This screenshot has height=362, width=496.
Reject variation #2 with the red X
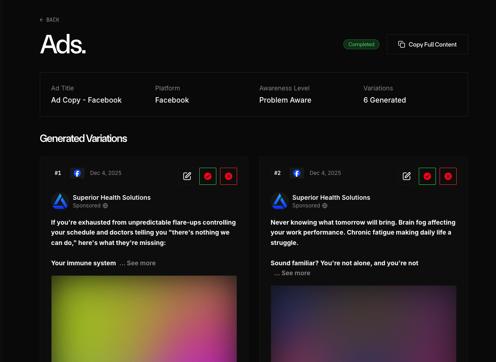pos(448,176)
